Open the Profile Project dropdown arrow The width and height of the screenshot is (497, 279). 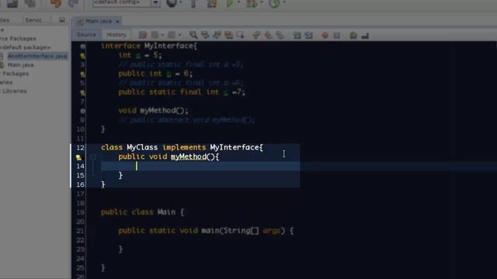pos(284,2)
